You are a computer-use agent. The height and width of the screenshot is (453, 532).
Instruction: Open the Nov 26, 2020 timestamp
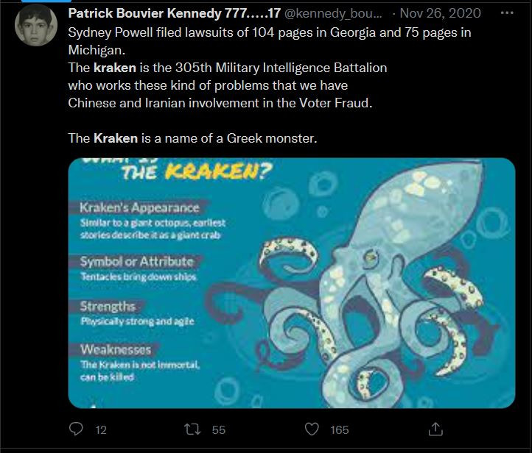click(440, 13)
